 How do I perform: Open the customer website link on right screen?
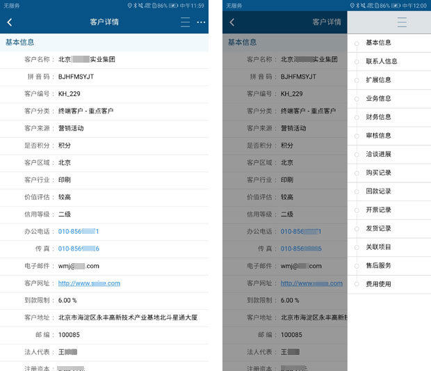click(x=311, y=283)
